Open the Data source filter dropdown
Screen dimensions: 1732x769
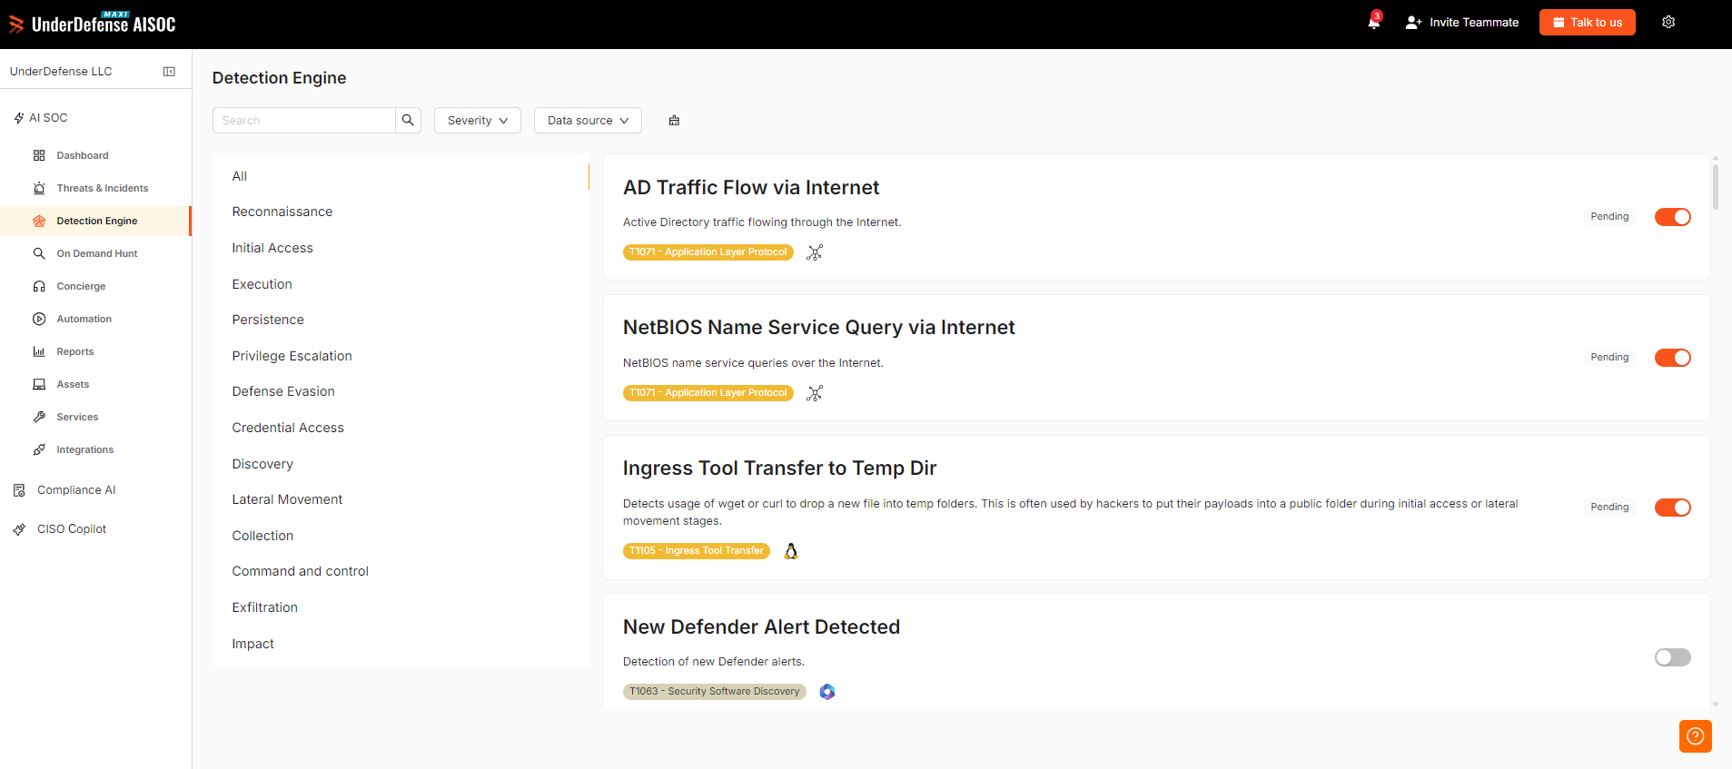tap(588, 120)
